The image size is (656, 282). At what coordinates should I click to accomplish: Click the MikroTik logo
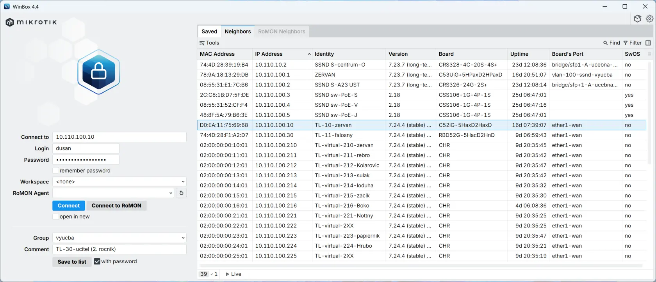[x=32, y=22]
